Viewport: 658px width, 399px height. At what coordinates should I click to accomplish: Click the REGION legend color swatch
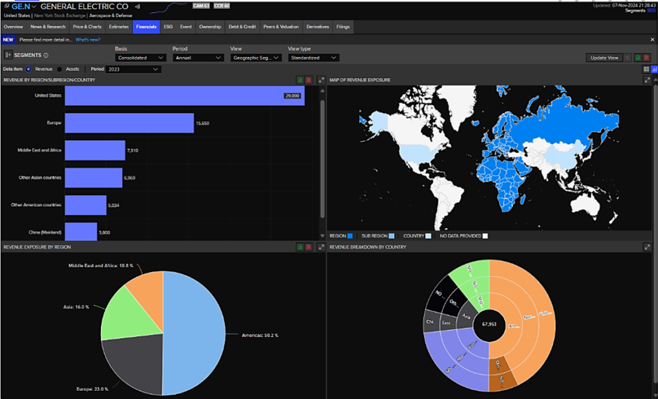350,236
